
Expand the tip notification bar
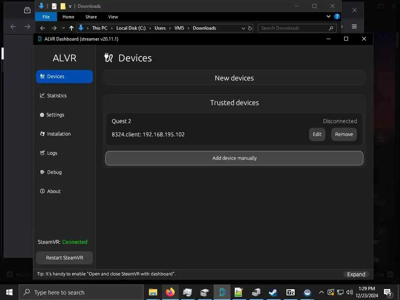(356, 274)
